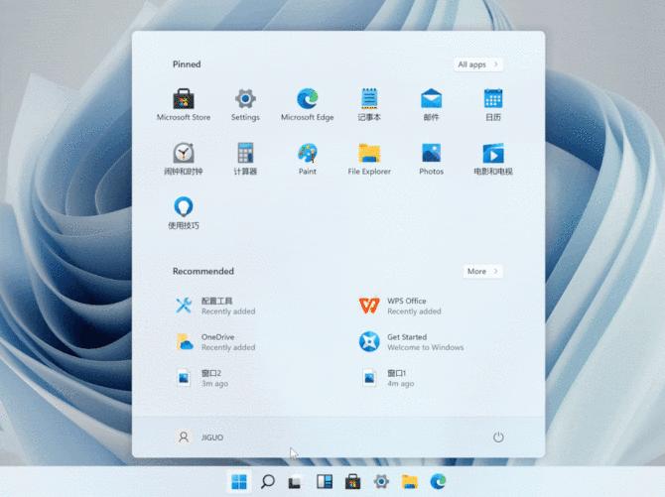
Task: Open the pinned Settings app
Action: (245, 105)
